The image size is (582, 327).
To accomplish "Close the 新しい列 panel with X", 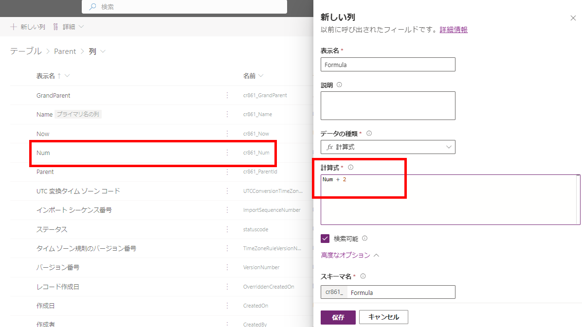I will (x=573, y=18).
